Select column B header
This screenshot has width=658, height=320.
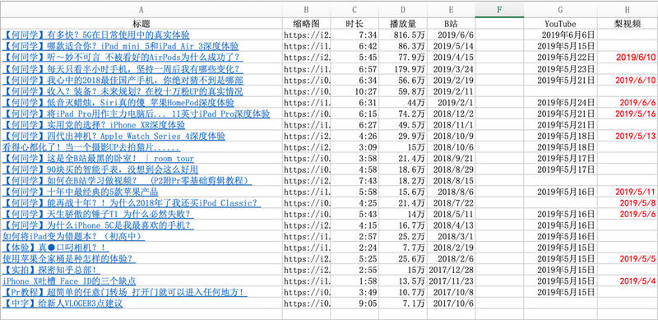(306, 10)
